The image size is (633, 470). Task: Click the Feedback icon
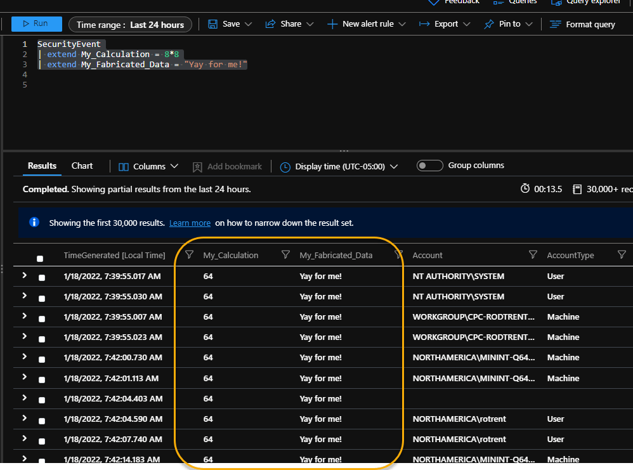434,2
